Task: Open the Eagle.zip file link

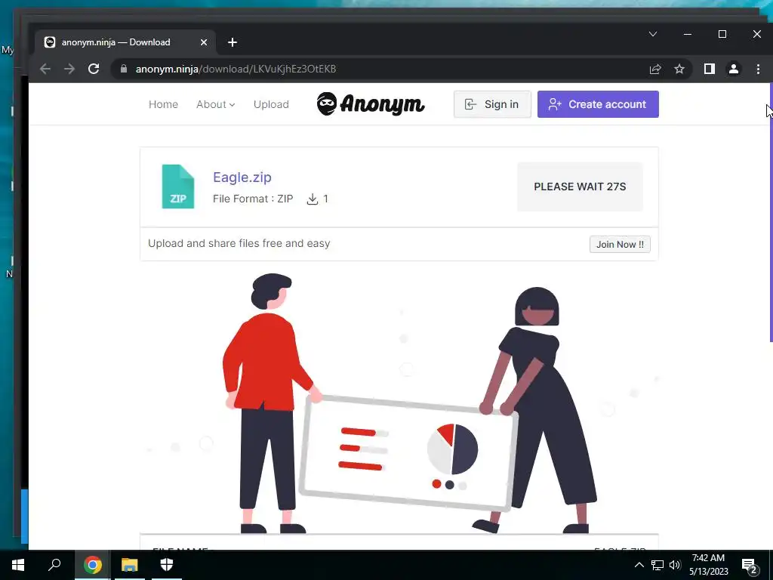Action: [x=242, y=177]
